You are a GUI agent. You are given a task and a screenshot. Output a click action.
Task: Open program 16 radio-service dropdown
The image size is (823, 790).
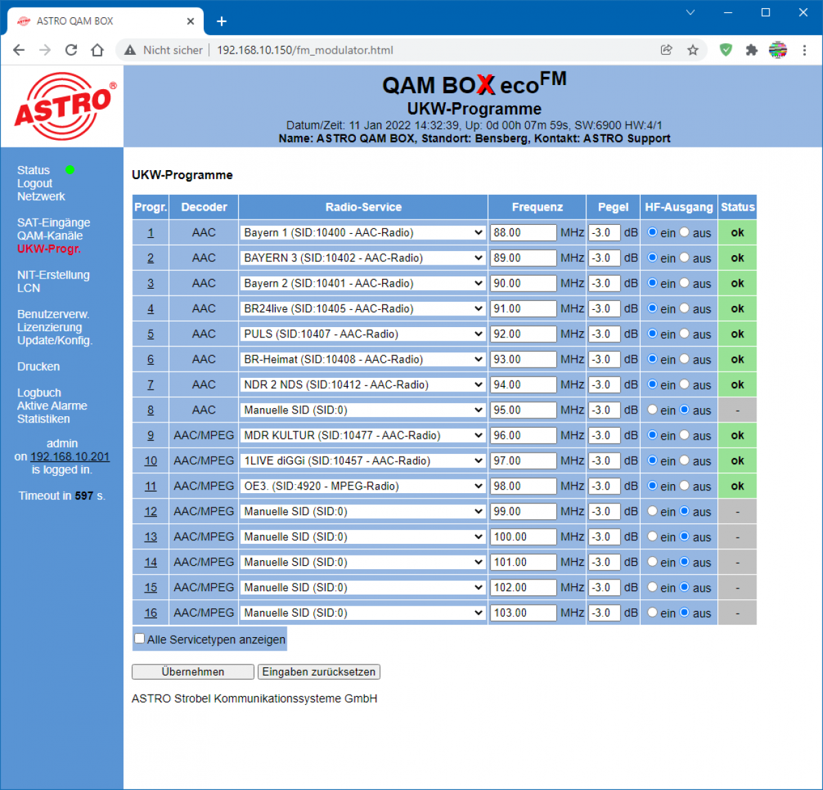pos(363,613)
